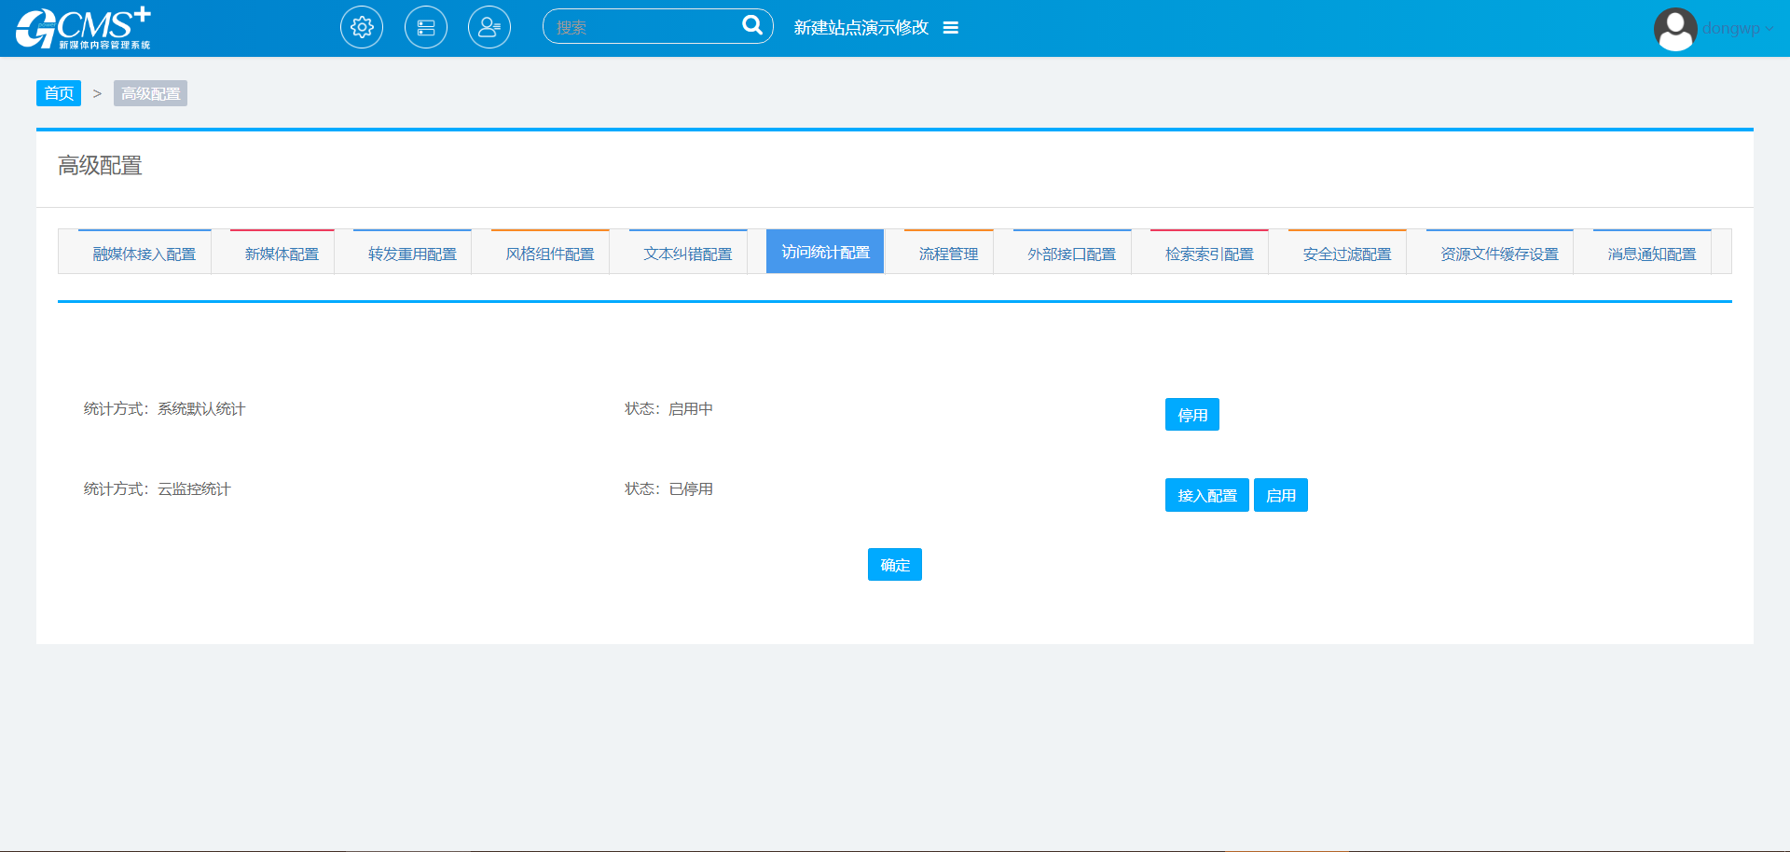Click the GCMS+ logo
The image size is (1790, 852).
point(83,28)
